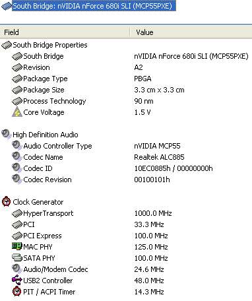Select the HyperTransport 1000.0 MHz value
Viewport: 252px width, 301px height.
tap(153, 213)
